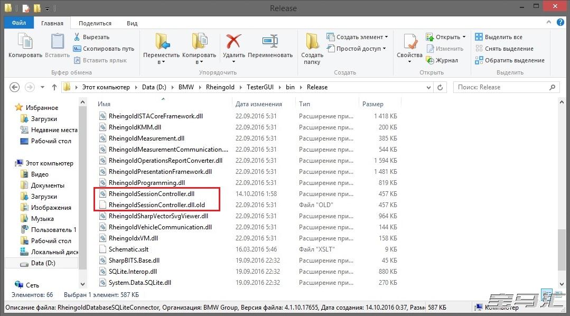The height and width of the screenshot is (316, 570).
Task: Collapse the ribbon with the chevron
Action: point(548,22)
